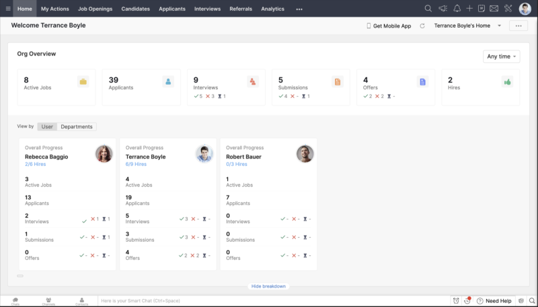Click Terrance Boyle's card profile photo
The height and width of the screenshot is (307, 538).
point(204,153)
